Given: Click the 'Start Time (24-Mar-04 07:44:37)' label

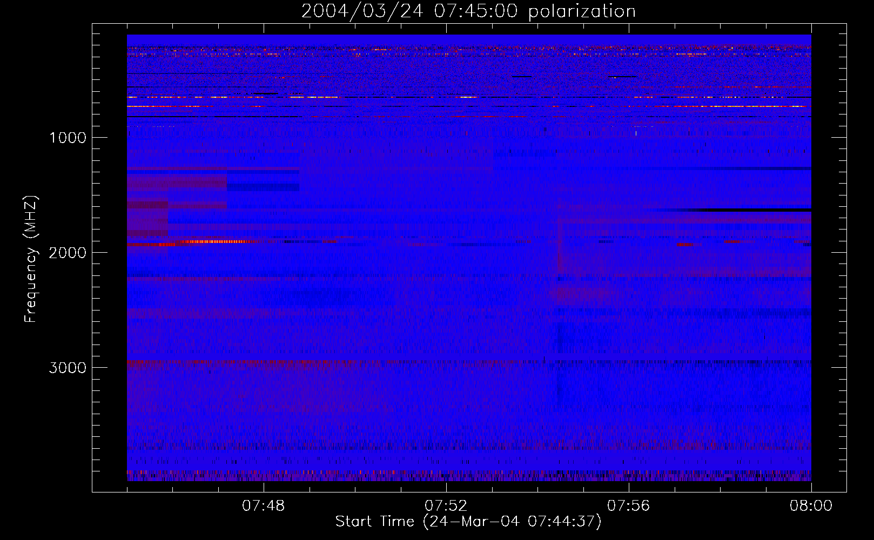Looking at the screenshot, I should tap(468, 522).
